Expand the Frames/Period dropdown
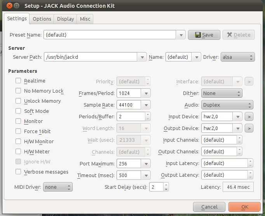 146,93
